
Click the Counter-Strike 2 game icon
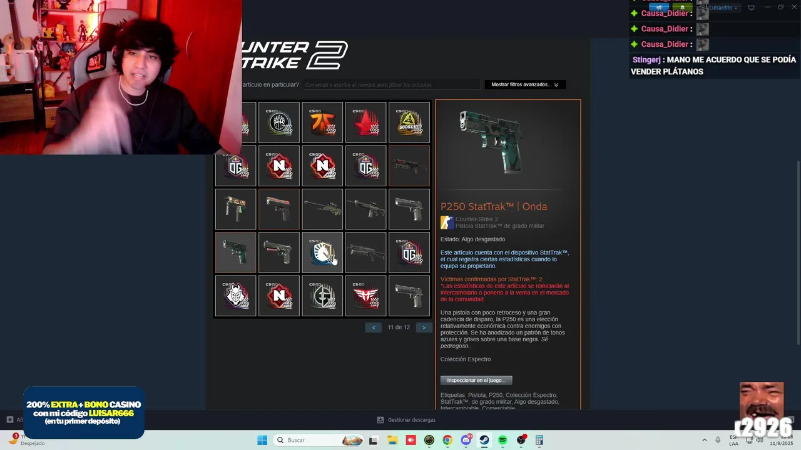pos(447,222)
